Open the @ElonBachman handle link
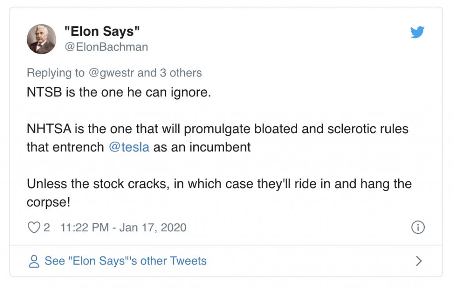The image size is (453, 288). [x=106, y=47]
